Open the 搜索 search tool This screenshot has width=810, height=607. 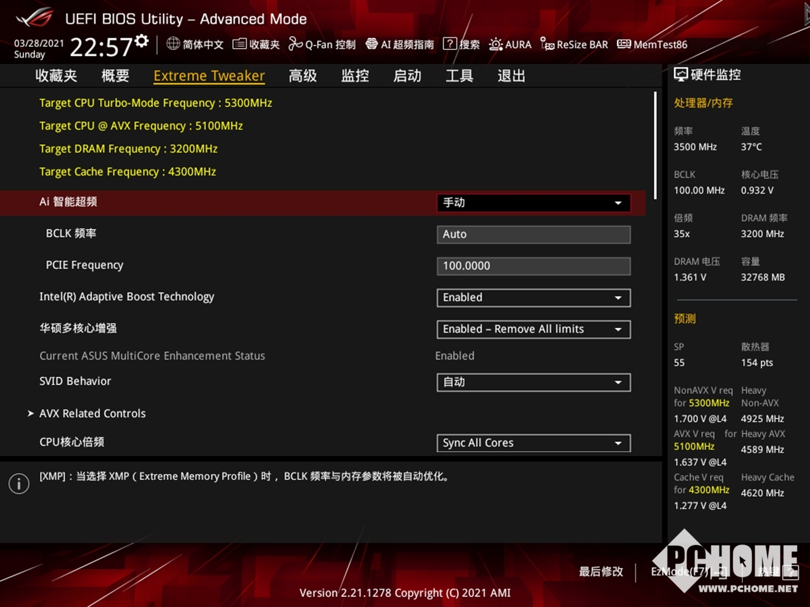click(461, 44)
